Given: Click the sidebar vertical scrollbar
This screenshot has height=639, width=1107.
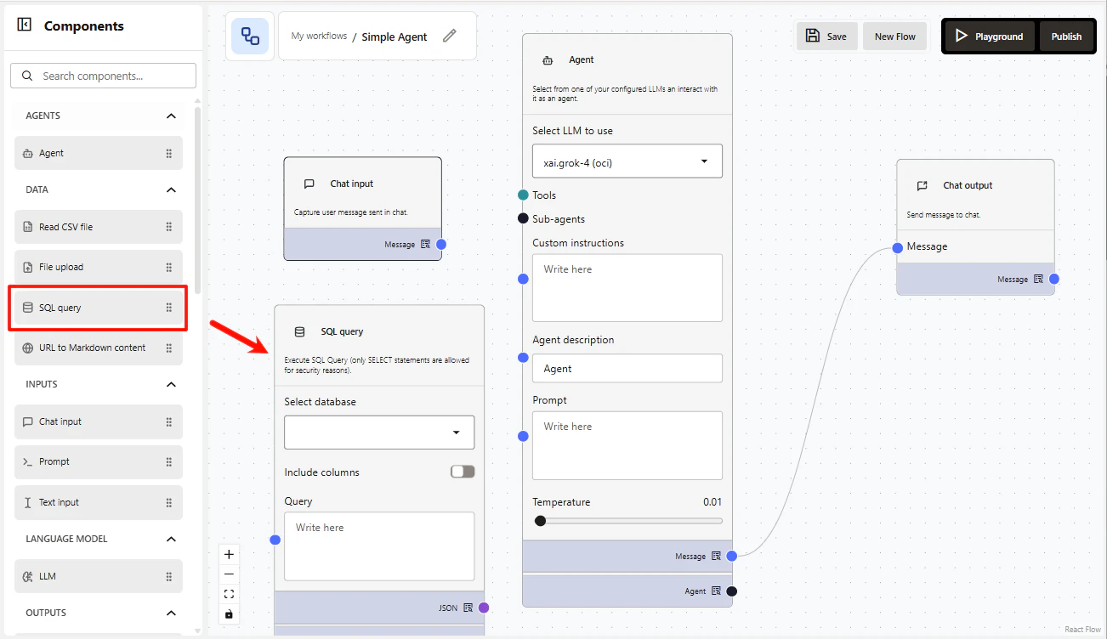Looking at the screenshot, I should [198, 200].
